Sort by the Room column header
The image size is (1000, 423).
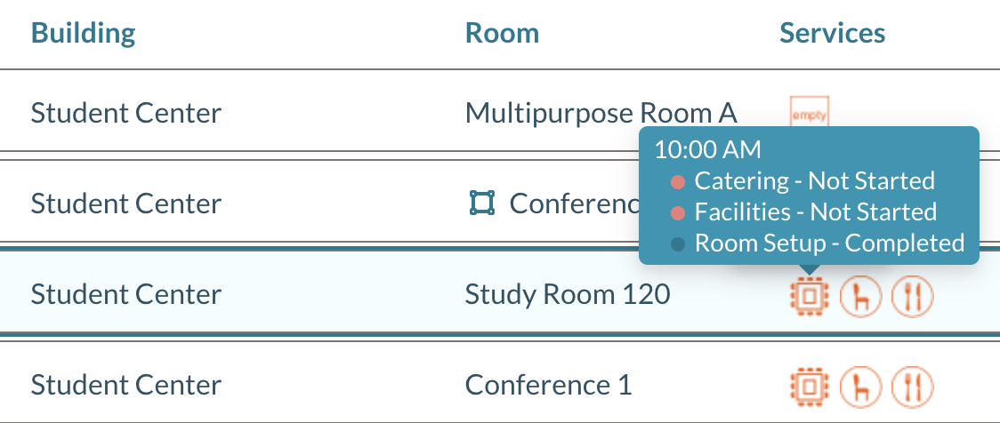(502, 34)
